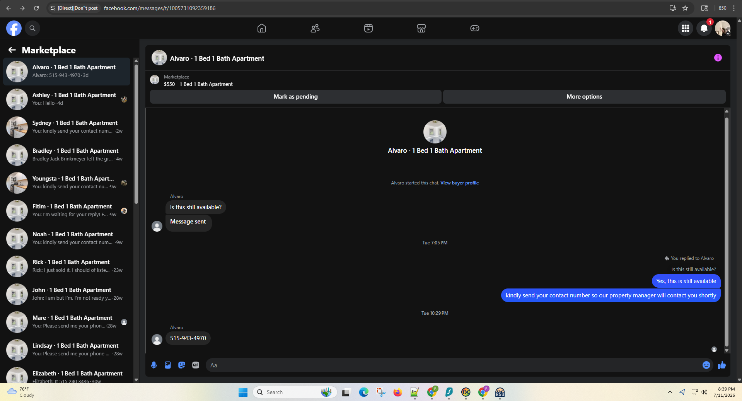Open Mare's 1 Bed 1 Bath conversation
This screenshot has height=401, width=742.
[67, 322]
